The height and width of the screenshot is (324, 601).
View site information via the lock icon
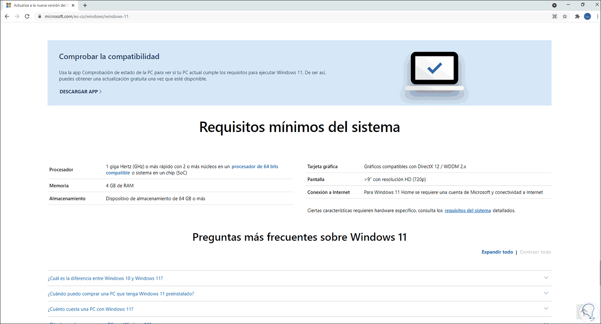click(39, 16)
